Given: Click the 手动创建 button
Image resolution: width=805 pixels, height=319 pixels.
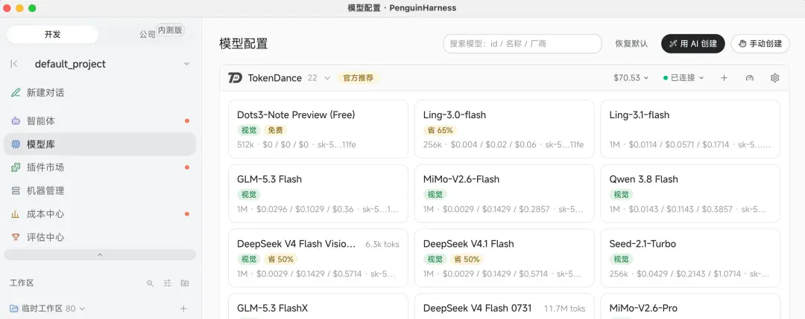Looking at the screenshot, I should 760,44.
